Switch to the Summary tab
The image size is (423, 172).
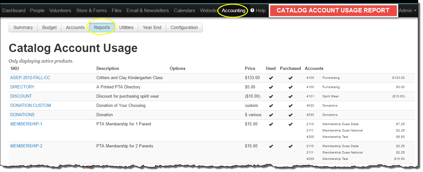click(x=23, y=27)
